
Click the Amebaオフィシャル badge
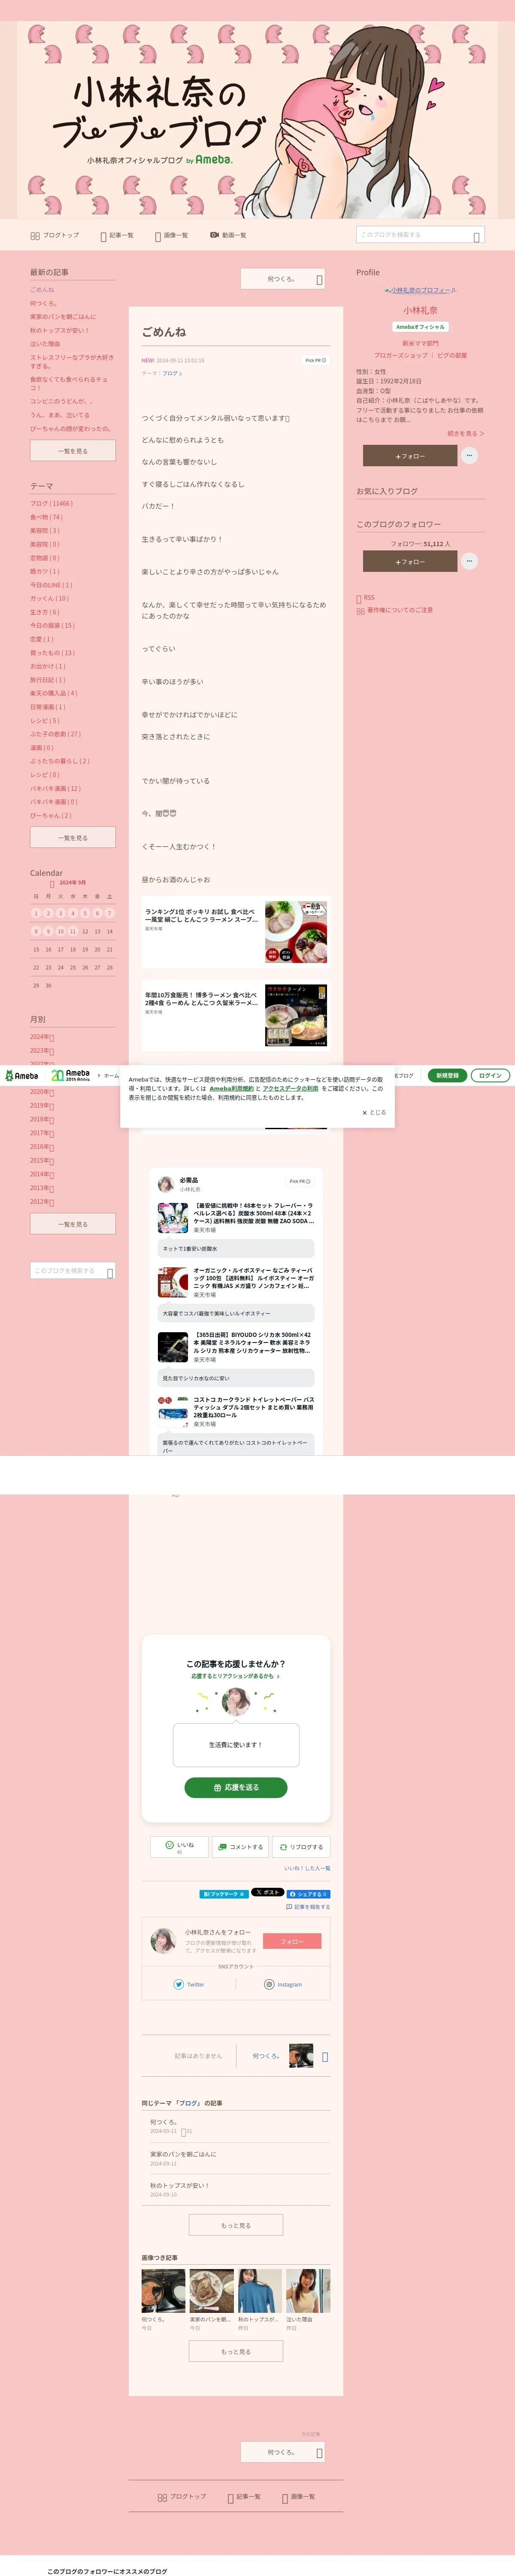(420, 327)
